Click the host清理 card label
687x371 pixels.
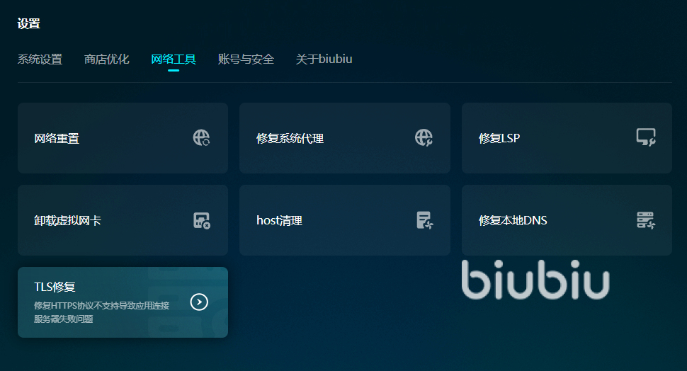[279, 220]
